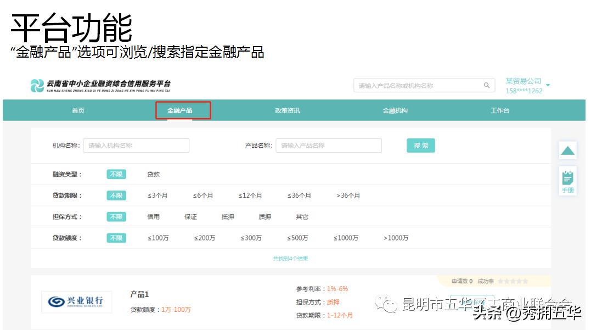This screenshot has width=591, height=330.
Task: Select 质押 as the 担保方式 filter
Action: 266,216
